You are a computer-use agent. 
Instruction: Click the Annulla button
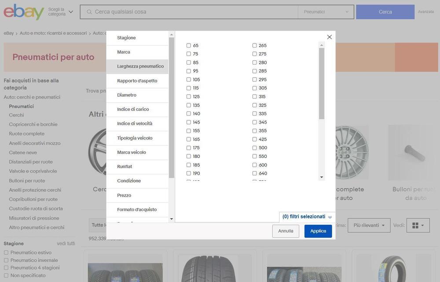click(x=286, y=231)
